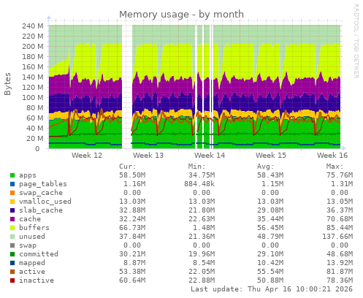Image resolution: width=363 pixels, height=298 pixels.
Task: Select the apps legend label
Action: 28,175
